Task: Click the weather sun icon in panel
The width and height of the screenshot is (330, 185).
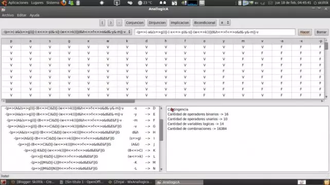Action: coord(102,3)
